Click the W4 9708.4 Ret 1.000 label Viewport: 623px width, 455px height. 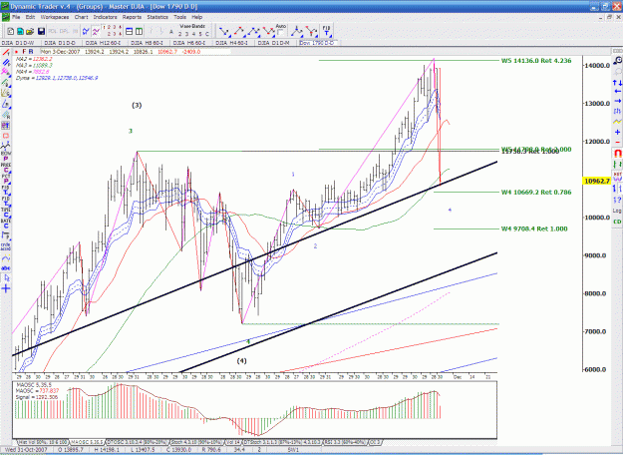click(534, 228)
